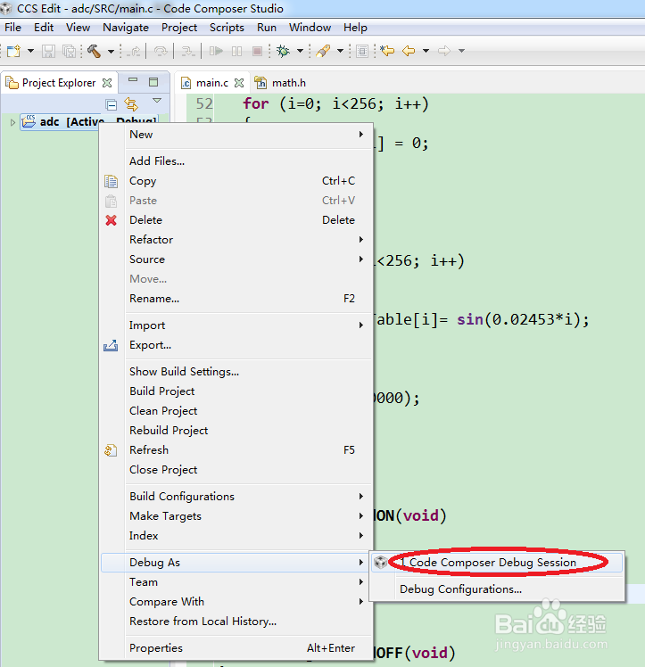This screenshot has width=645, height=667.
Task: Click the Save toolbar icon
Action: point(48,51)
